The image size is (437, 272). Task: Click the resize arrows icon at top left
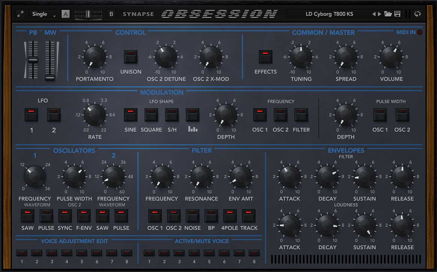(x=20, y=13)
